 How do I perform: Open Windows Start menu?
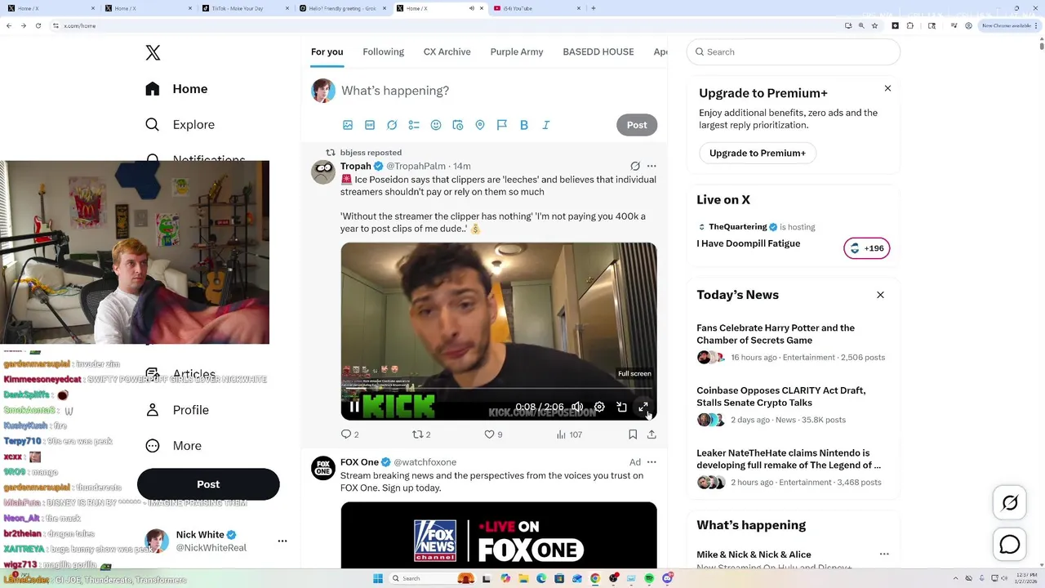pyautogui.click(x=378, y=578)
